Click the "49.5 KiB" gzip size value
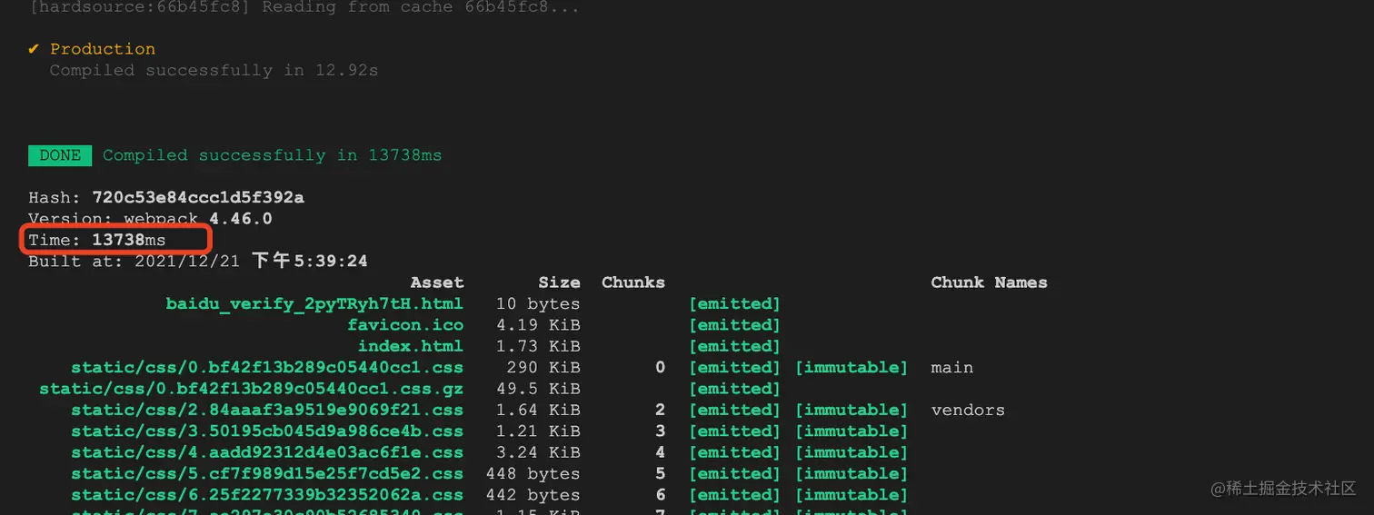This screenshot has height=515, width=1374. (538, 389)
